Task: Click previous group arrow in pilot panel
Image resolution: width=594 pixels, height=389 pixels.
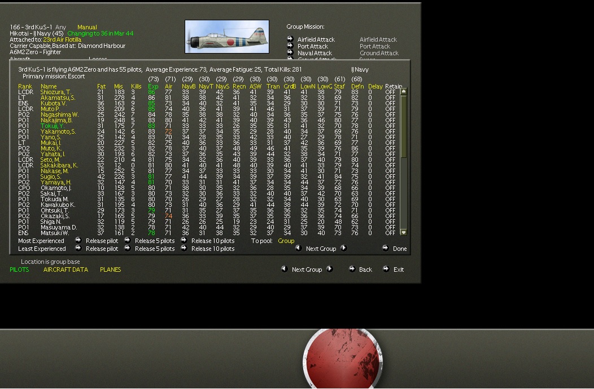Action: (x=298, y=248)
